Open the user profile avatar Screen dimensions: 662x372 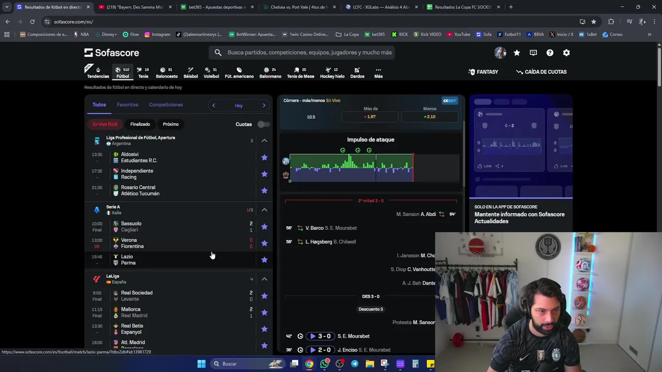(x=500, y=53)
